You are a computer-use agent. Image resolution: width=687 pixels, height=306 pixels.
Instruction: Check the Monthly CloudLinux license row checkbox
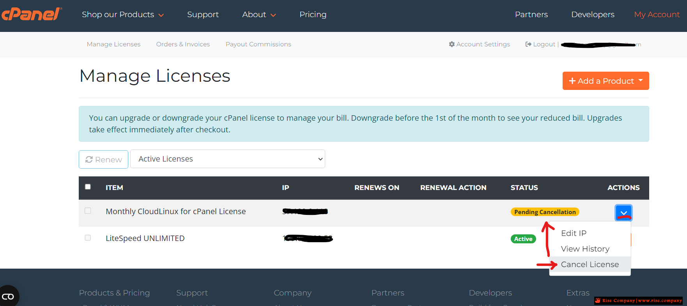click(x=88, y=211)
